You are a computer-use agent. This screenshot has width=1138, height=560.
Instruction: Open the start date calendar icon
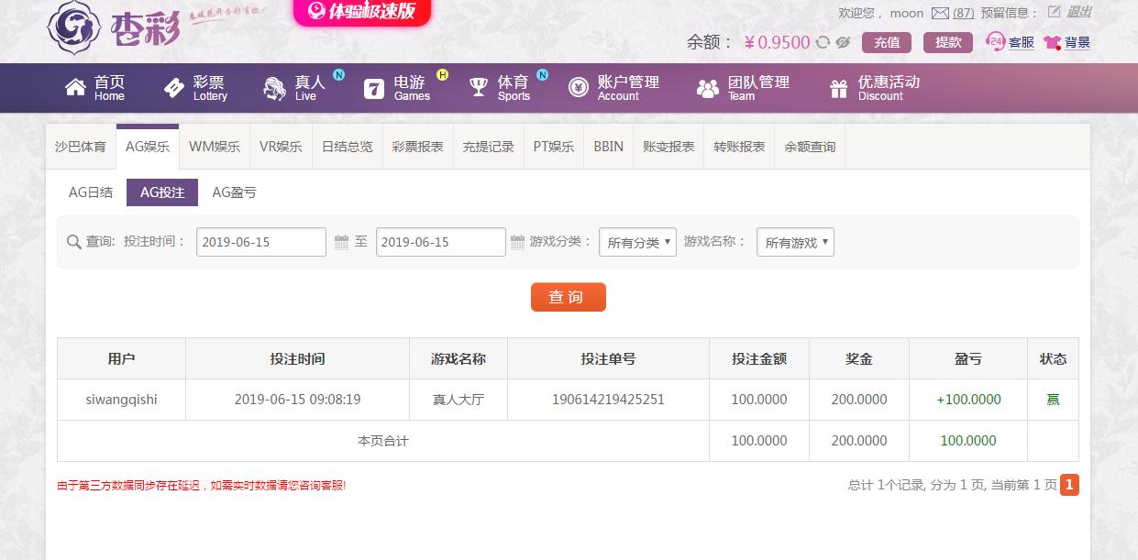click(x=341, y=242)
